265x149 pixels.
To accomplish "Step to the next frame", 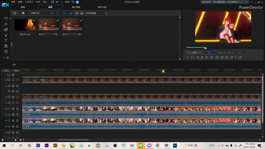I will pos(207,57).
